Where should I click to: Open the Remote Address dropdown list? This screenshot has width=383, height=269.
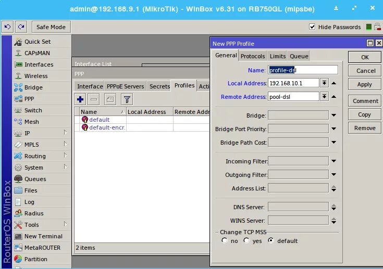(324, 97)
